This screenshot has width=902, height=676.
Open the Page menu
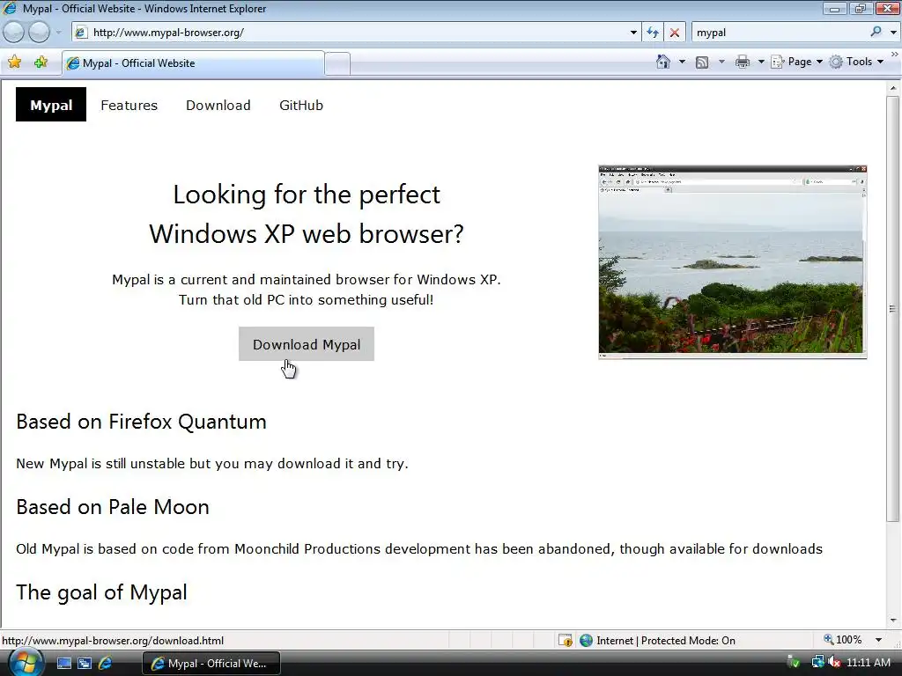click(796, 62)
